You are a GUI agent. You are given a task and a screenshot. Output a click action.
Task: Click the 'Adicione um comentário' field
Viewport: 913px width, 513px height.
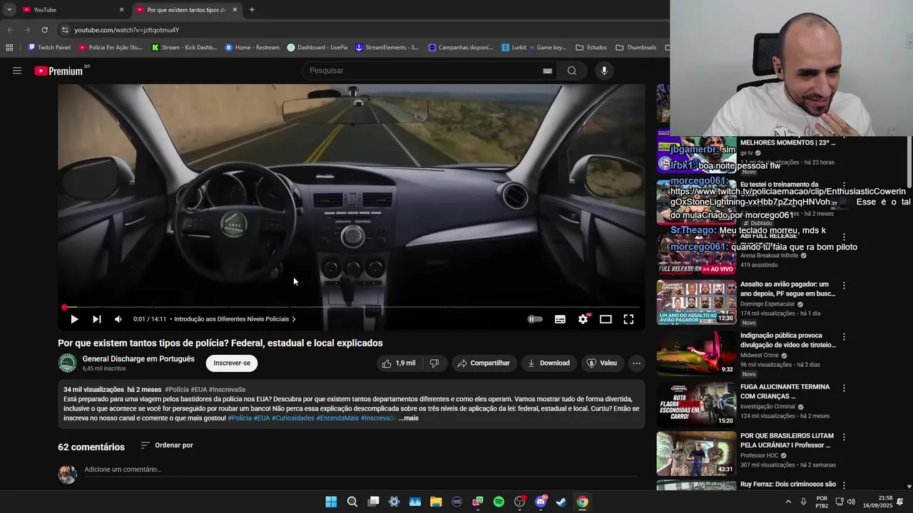[x=360, y=470]
